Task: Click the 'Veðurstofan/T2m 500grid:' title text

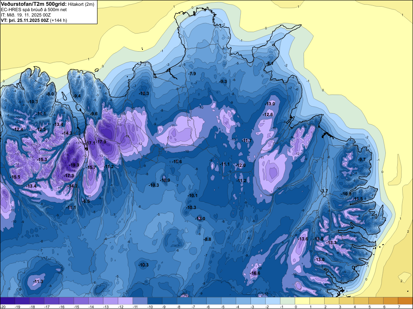Action: 34,4
